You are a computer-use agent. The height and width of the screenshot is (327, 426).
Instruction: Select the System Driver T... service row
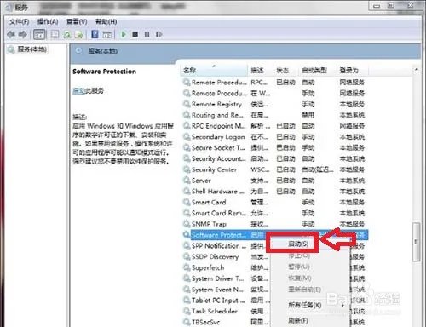coord(226,278)
